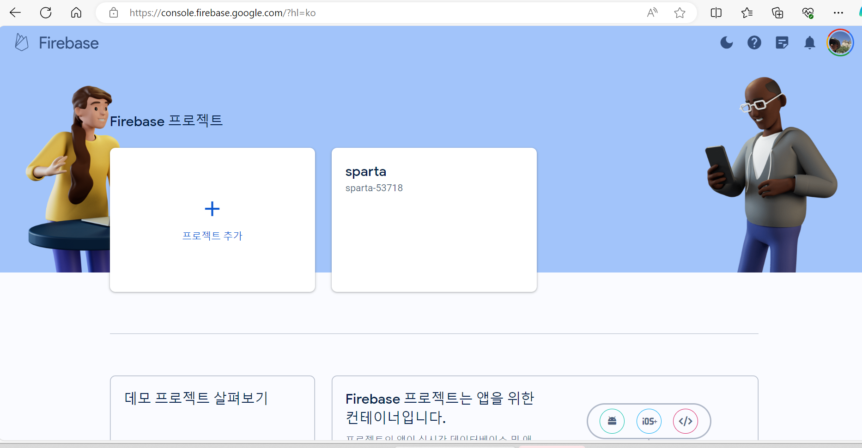Open the split screen browser icon
This screenshot has height=448, width=862.
point(716,13)
